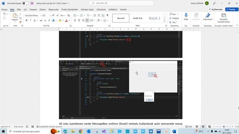This screenshot has height=134, width=239.
Task: Apply the Aralık Yok style
Action: point(138,18)
